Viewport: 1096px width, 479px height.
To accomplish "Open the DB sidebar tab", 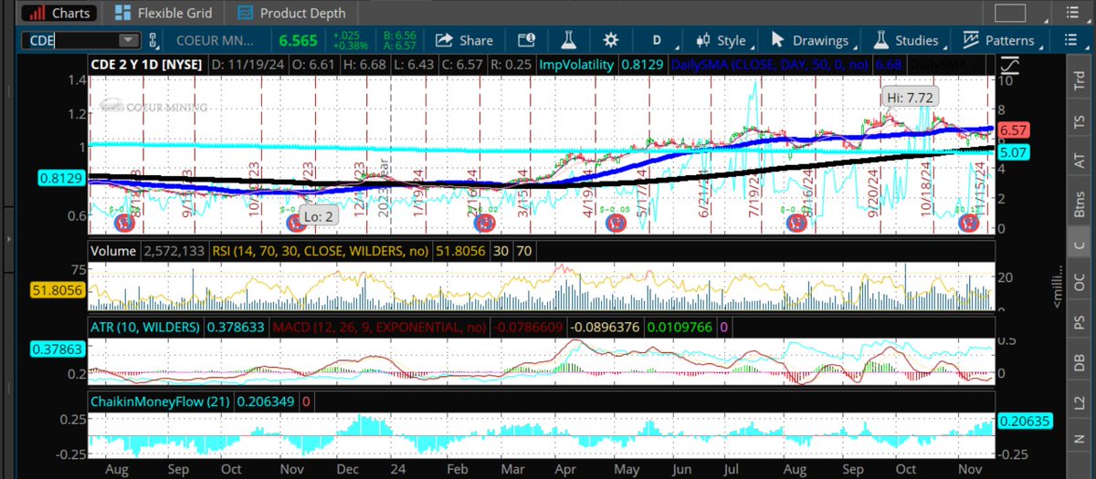I will point(1080,362).
